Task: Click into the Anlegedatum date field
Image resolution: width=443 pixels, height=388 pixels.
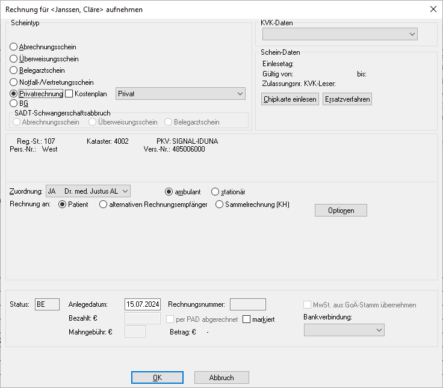Action: (142, 304)
